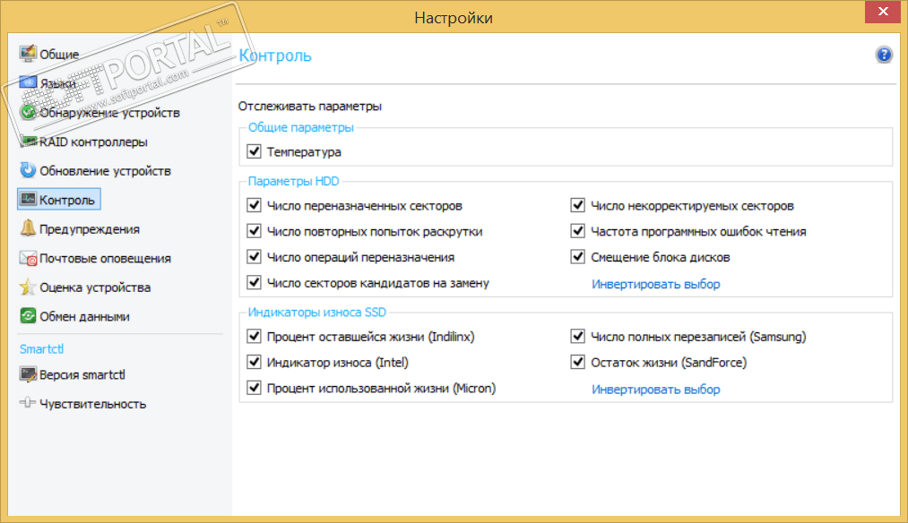Viewport: 908px width, 523px height.
Task: Click the Контроль monitor graph icon
Action: point(27,199)
